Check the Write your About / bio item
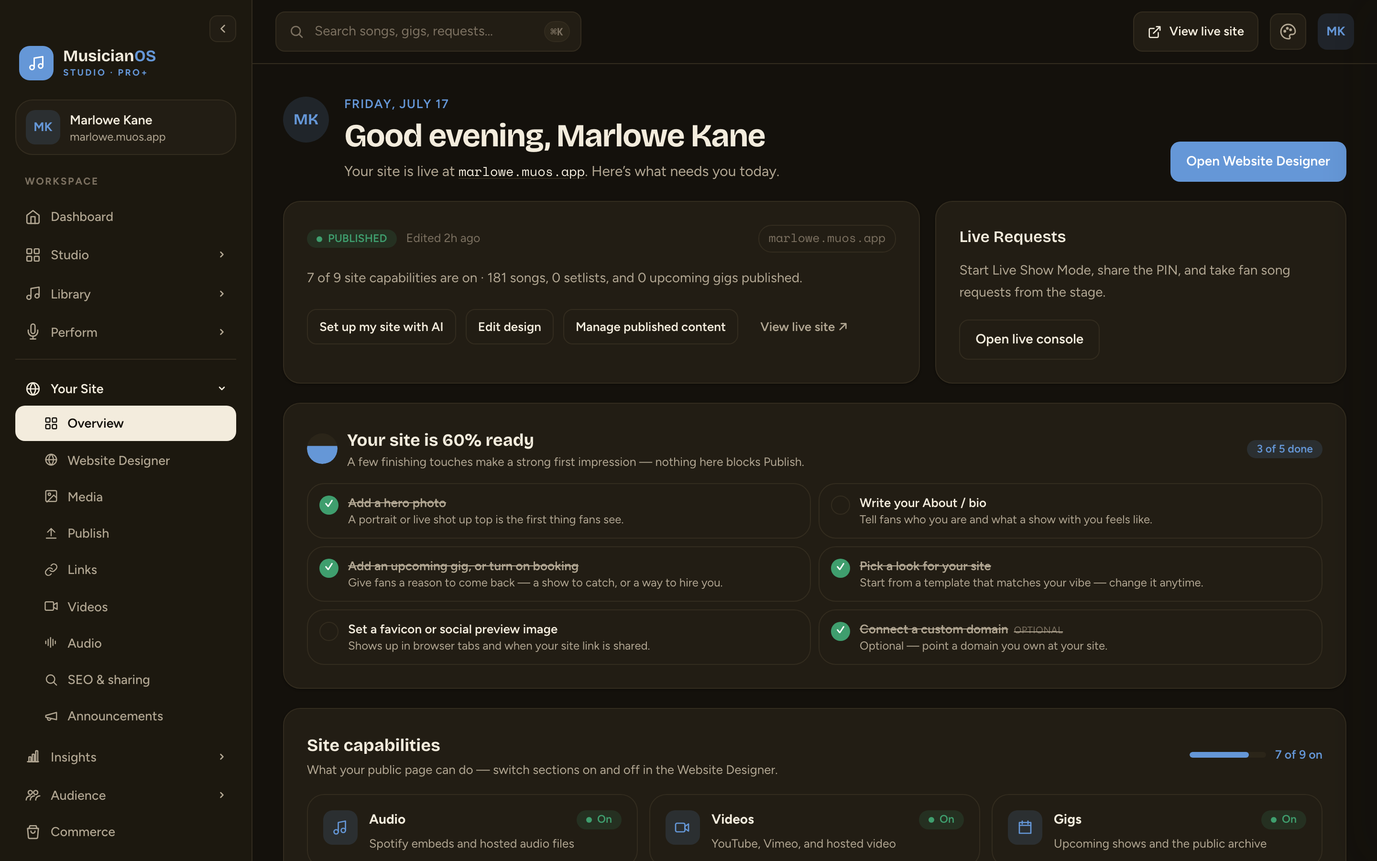Viewport: 1377px width, 861px height. (841, 505)
